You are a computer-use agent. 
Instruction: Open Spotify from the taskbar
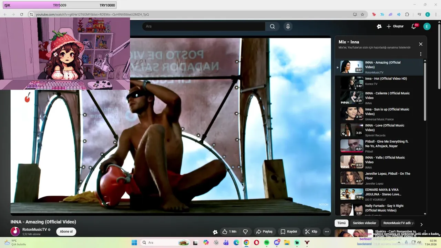tap(267, 242)
